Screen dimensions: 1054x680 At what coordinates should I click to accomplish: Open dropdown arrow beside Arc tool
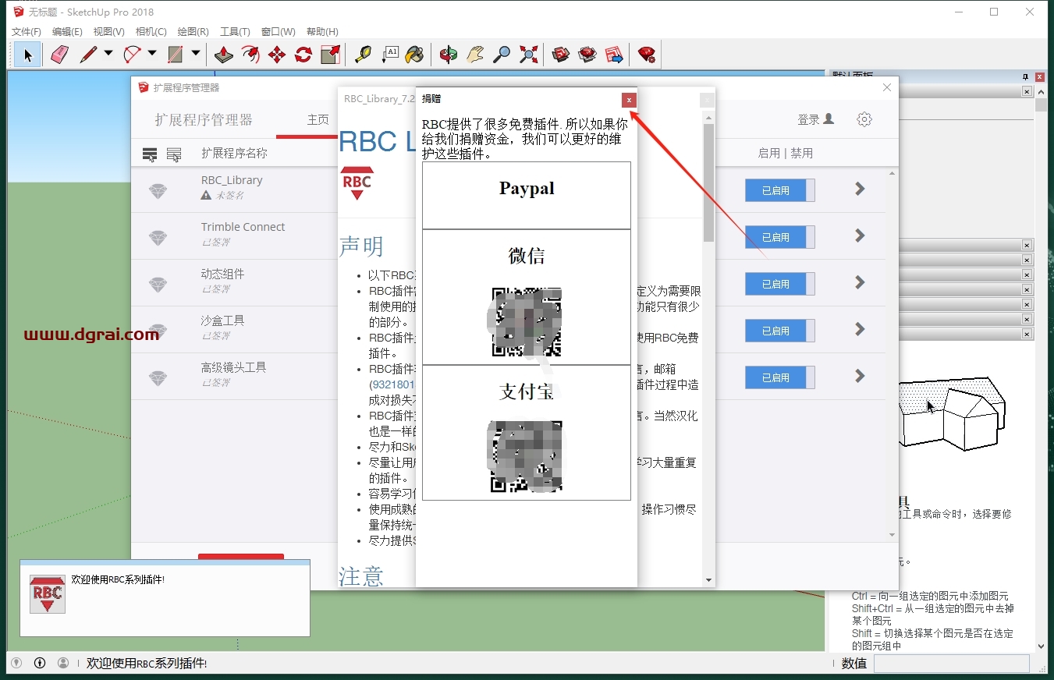(x=152, y=54)
